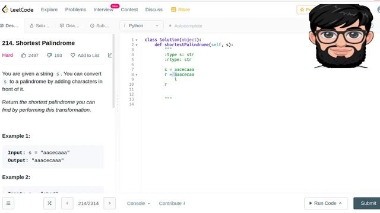Click the Example 1 input code block
Screen dimensions: 380x213
point(53,156)
